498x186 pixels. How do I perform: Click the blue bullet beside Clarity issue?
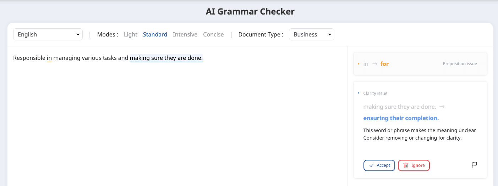coord(359,93)
